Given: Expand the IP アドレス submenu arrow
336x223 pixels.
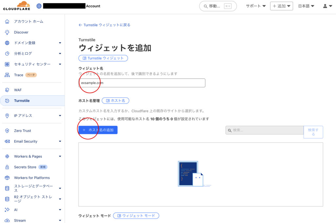Looking at the screenshot, I should pyautogui.click(x=60, y=115).
